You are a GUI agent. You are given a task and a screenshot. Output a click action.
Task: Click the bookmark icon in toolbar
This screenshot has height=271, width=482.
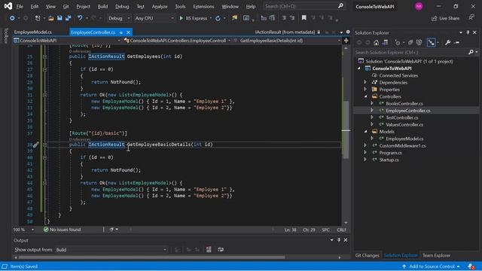[304, 18]
